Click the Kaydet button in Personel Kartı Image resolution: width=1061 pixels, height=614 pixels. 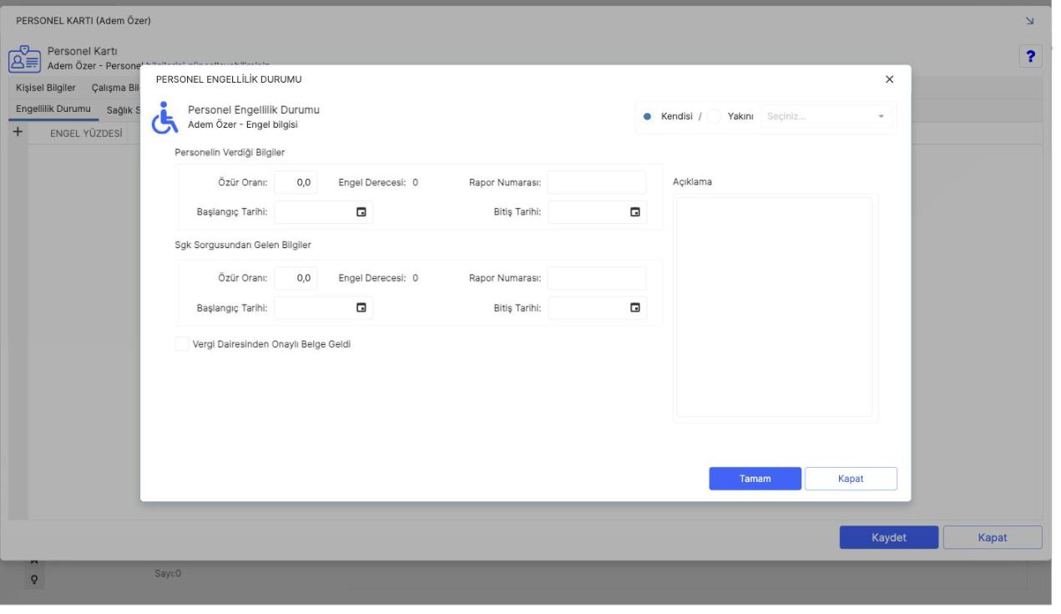889,537
